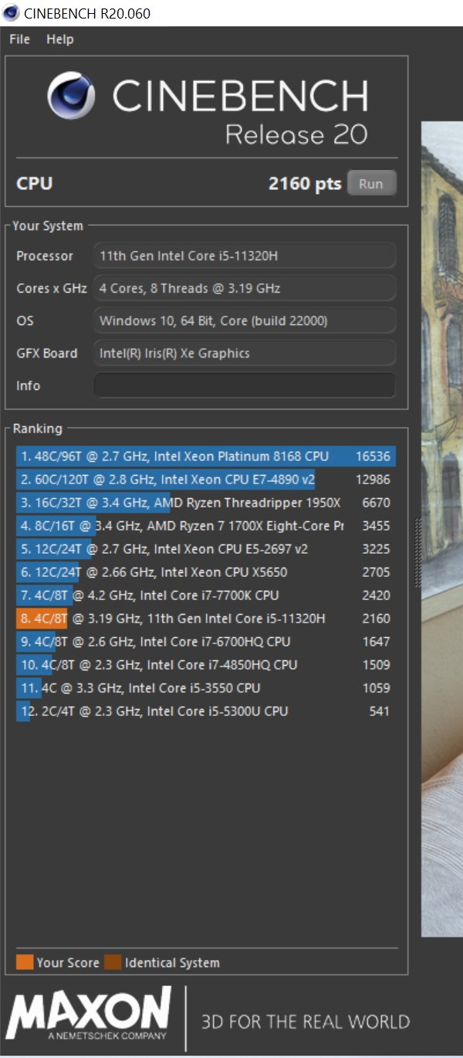Select ranking row Xeon CPU E7-4890 v2

(x=205, y=480)
